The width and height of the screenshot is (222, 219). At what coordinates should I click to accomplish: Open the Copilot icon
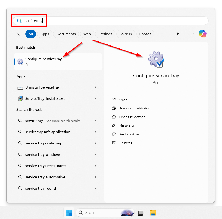pyautogui.click(x=203, y=34)
